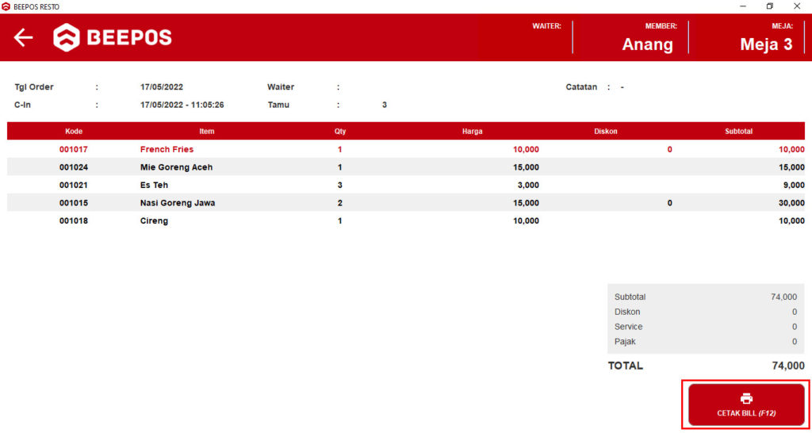Click the Nasi Goreng Jawa subtotal 30,000

792,203
